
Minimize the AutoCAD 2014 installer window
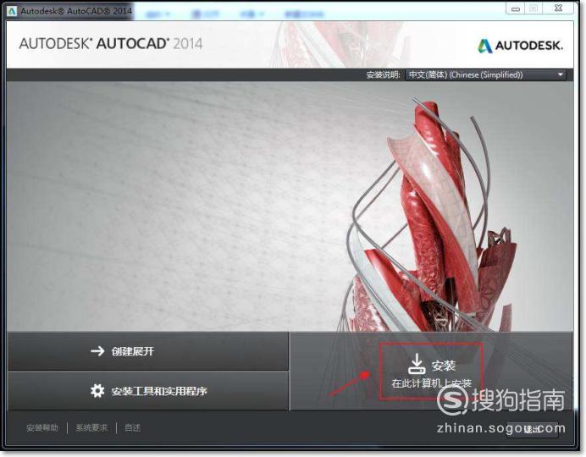click(516, 8)
